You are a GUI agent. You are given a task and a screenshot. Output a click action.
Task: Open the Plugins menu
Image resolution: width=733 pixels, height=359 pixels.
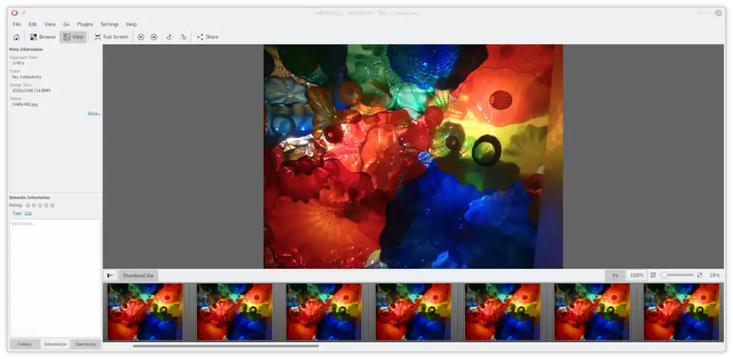[x=85, y=24]
